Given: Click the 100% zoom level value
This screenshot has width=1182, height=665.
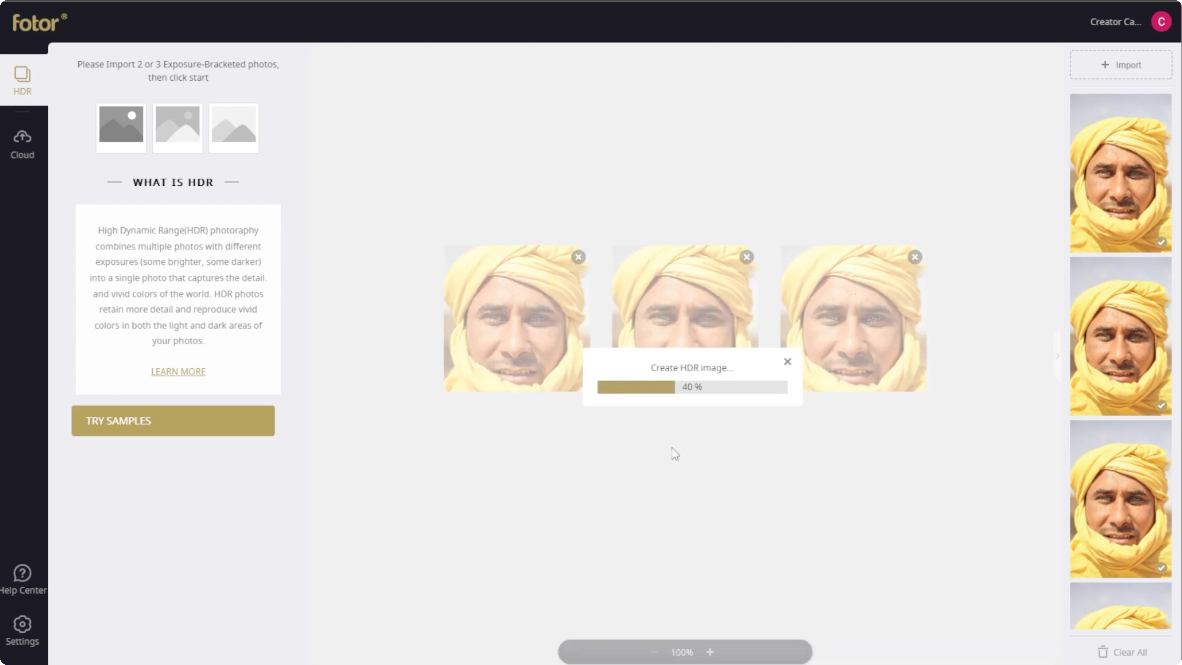Looking at the screenshot, I should click(682, 652).
